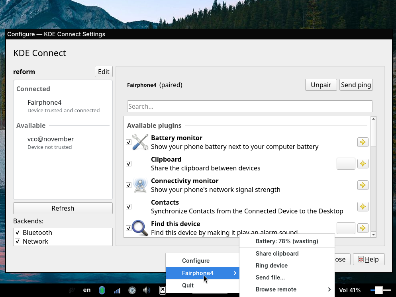
Task: Click the Unpair button
Action: 321,85
